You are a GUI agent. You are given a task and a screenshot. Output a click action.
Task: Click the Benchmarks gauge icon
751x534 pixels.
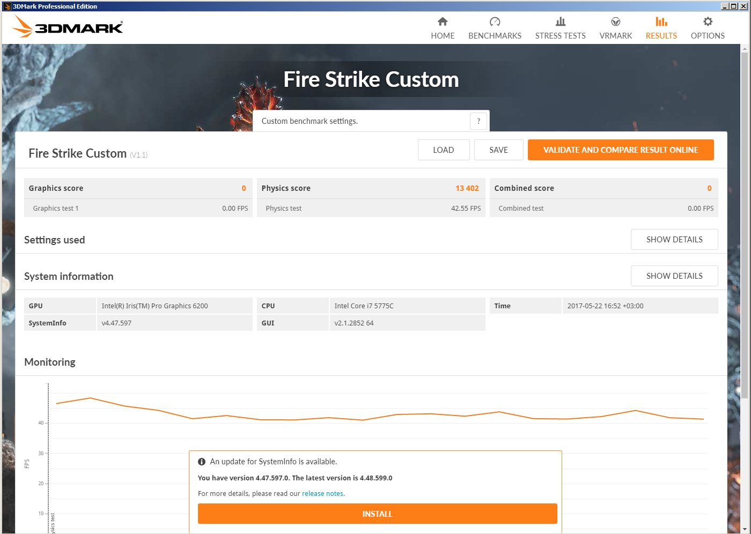pos(495,21)
